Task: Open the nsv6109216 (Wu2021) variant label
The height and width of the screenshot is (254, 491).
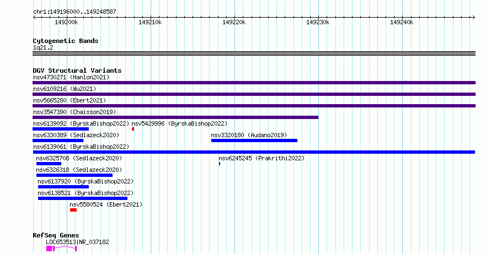Action: (x=65, y=89)
